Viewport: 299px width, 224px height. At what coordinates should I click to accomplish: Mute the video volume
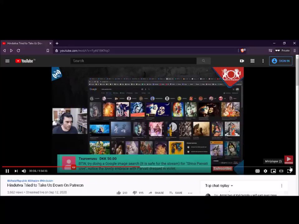pyautogui.click(x=24, y=171)
